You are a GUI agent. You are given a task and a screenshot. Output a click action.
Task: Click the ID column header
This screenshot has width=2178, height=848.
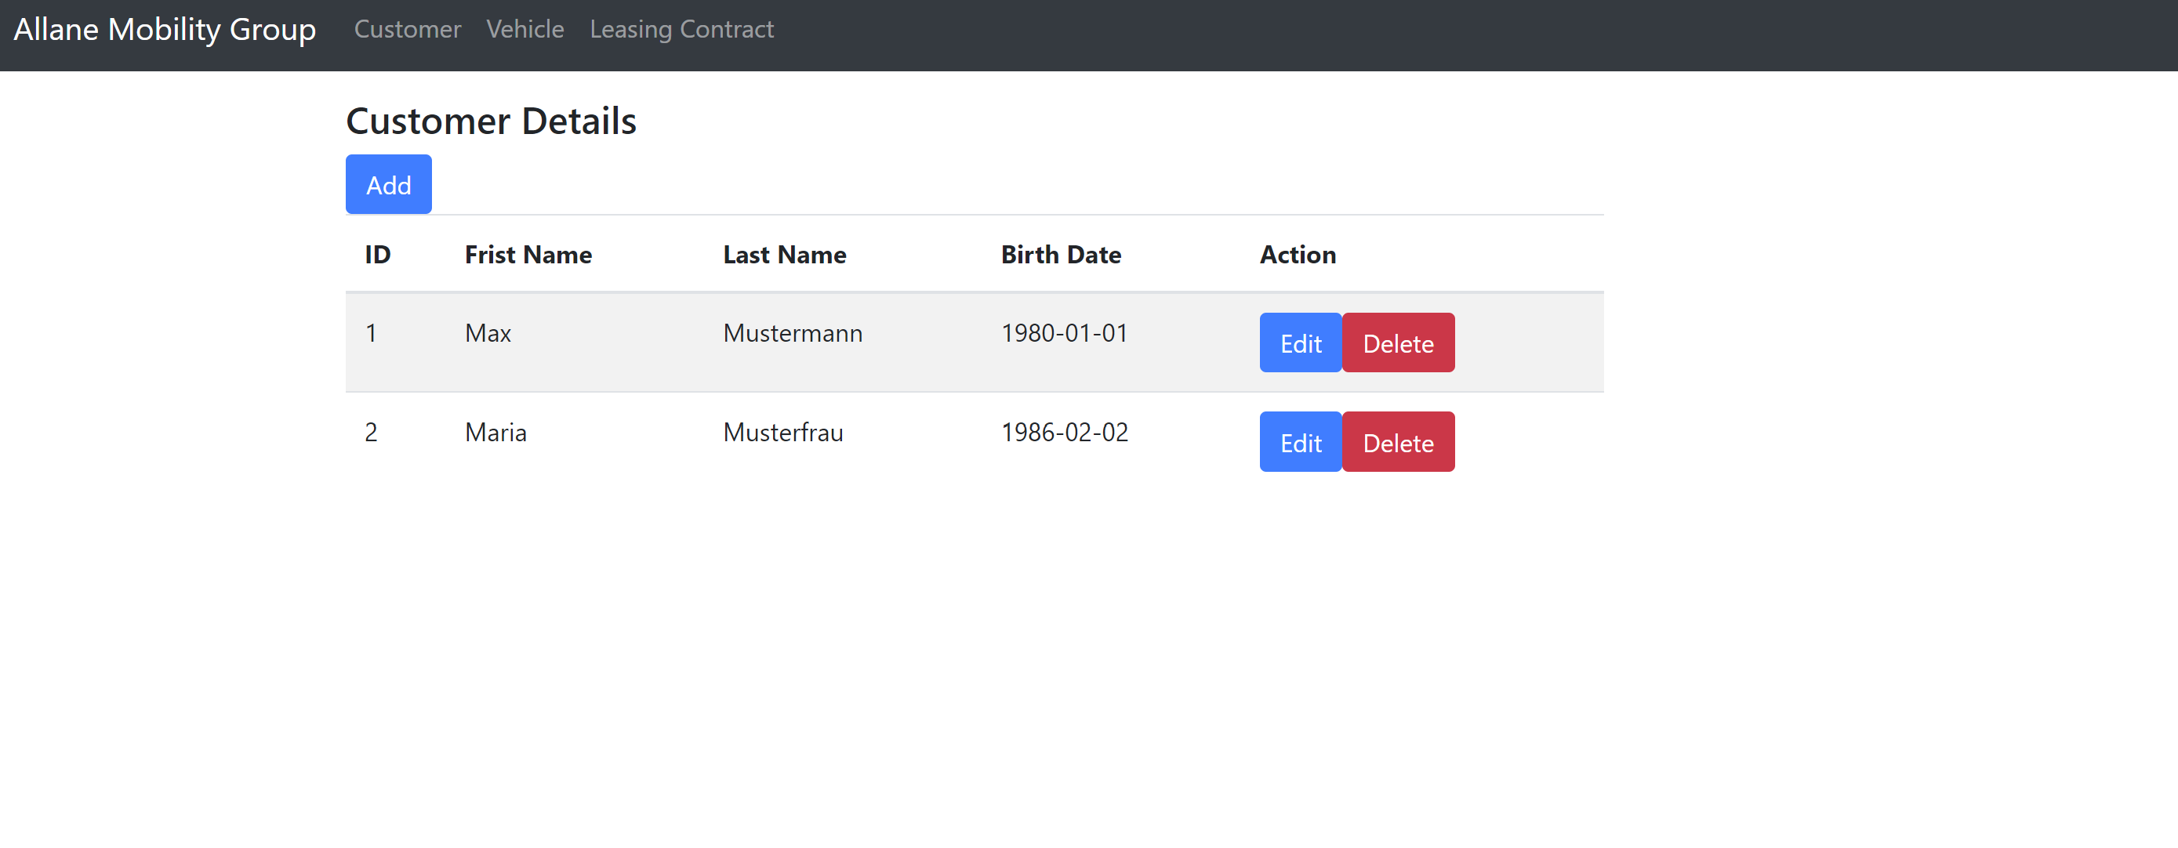pos(377,255)
